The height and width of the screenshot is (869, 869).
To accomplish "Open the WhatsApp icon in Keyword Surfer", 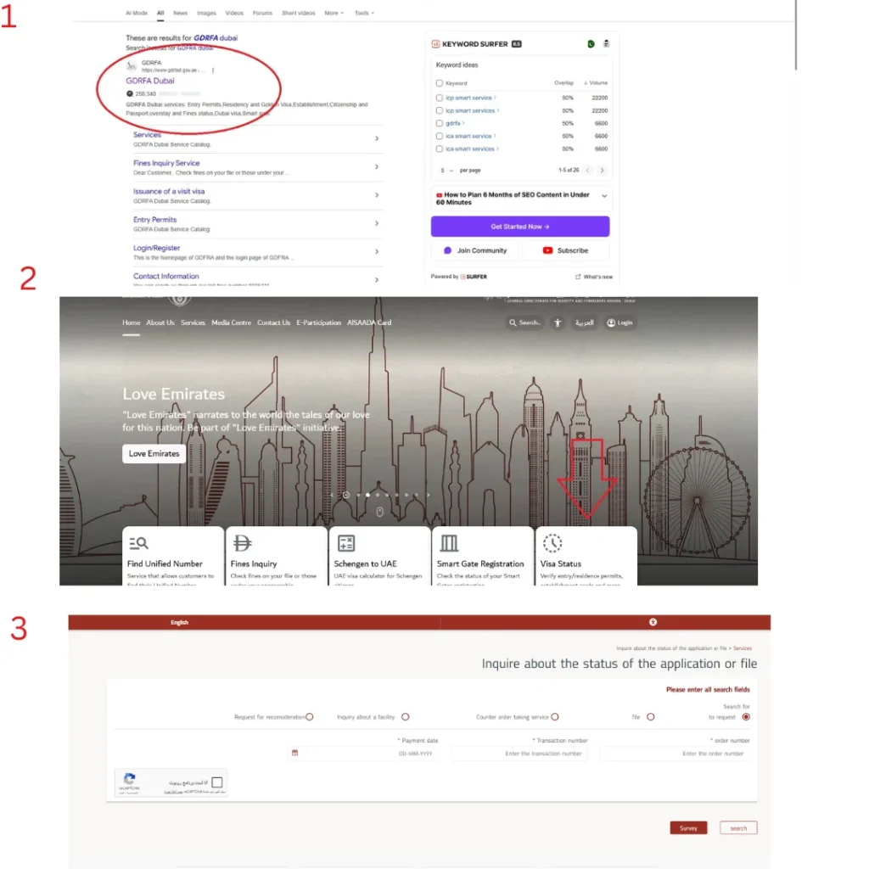I will coord(591,42).
